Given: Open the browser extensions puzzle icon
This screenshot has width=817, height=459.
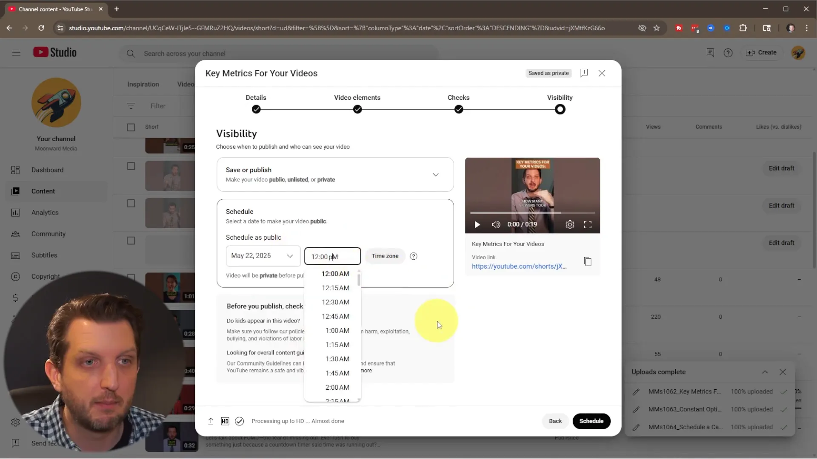Looking at the screenshot, I should pos(743,28).
